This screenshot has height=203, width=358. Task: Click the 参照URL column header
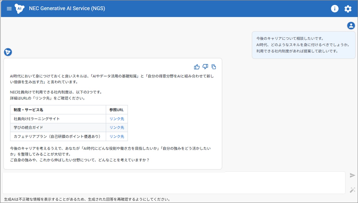[x=116, y=110]
